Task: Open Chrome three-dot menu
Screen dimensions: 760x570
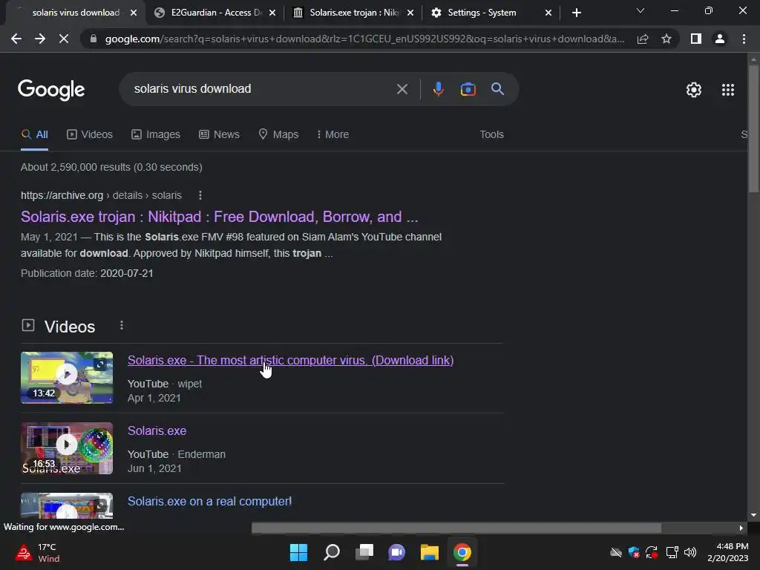Action: tap(744, 39)
